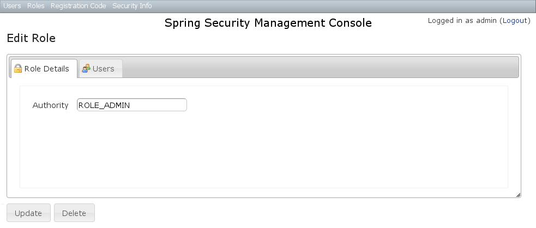
Task: Switch to the Role Details tab
Action: (46, 69)
